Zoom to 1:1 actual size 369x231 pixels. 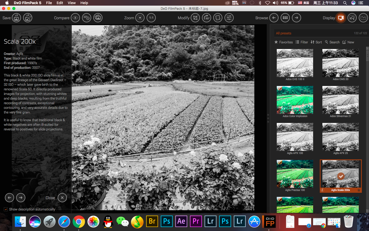point(151,18)
